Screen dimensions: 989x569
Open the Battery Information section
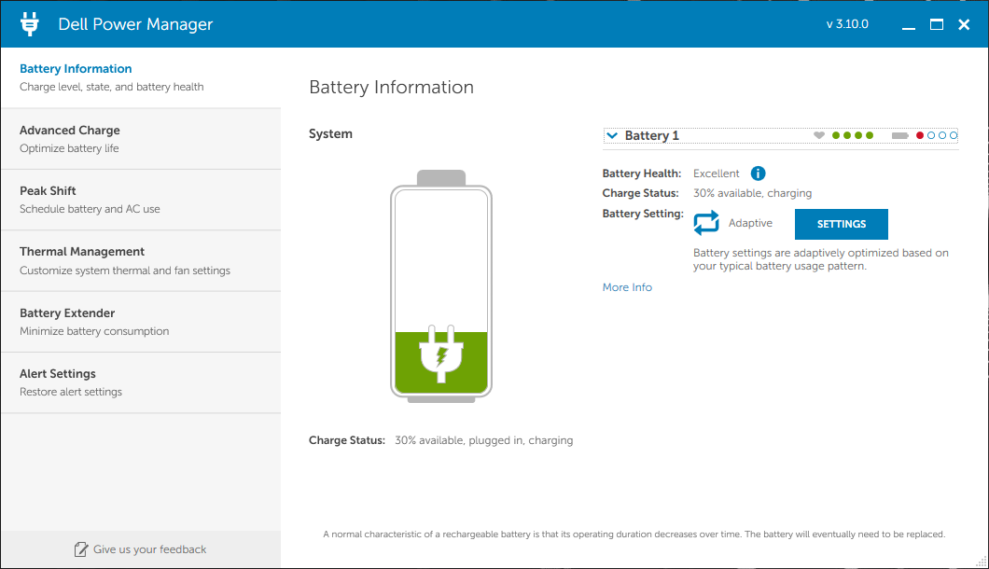click(x=140, y=77)
